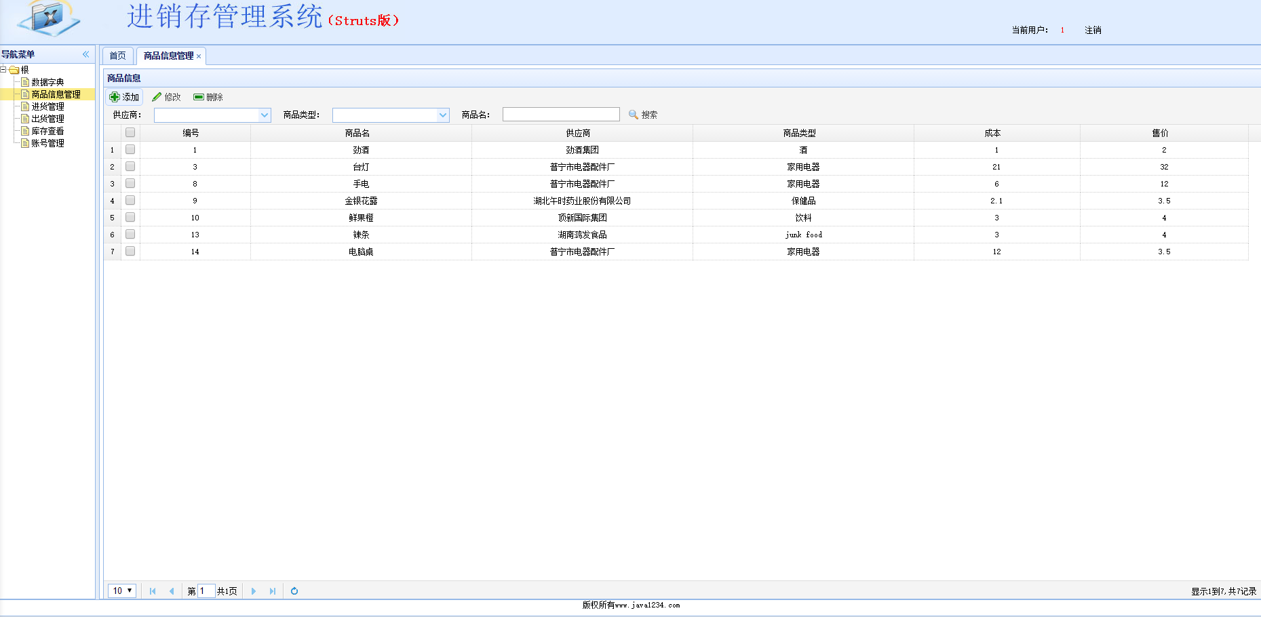Open the 供应商 dropdown
Image resolution: width=1261 pixels, height=617 pixels.
pyautogui.click(x=265, y=115)
